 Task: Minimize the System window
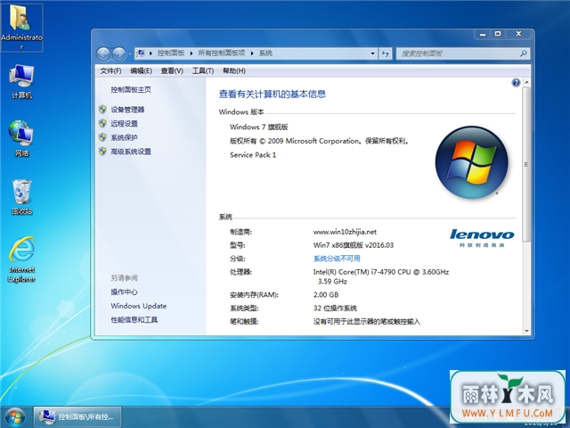coord(483,34)
